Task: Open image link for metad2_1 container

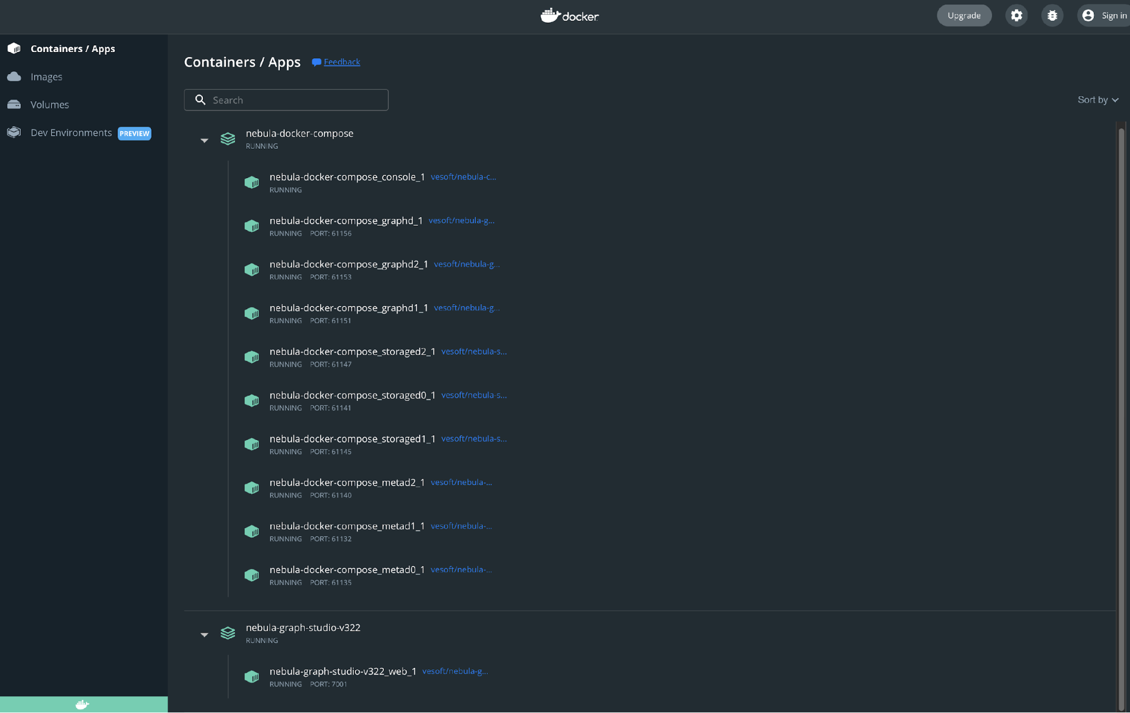Action: coord(461,482)
